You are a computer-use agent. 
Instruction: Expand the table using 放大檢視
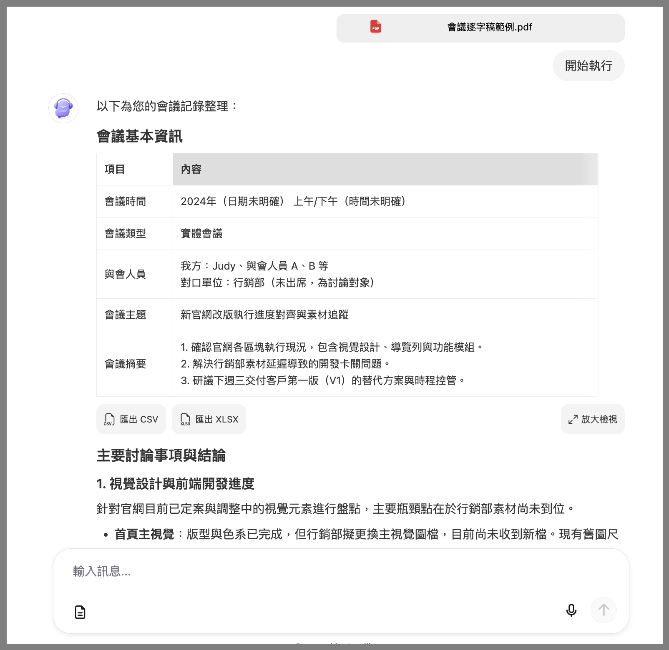[592, 419]
